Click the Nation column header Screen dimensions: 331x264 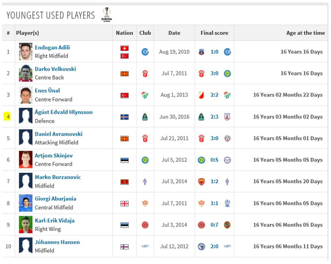coord(124,33)
